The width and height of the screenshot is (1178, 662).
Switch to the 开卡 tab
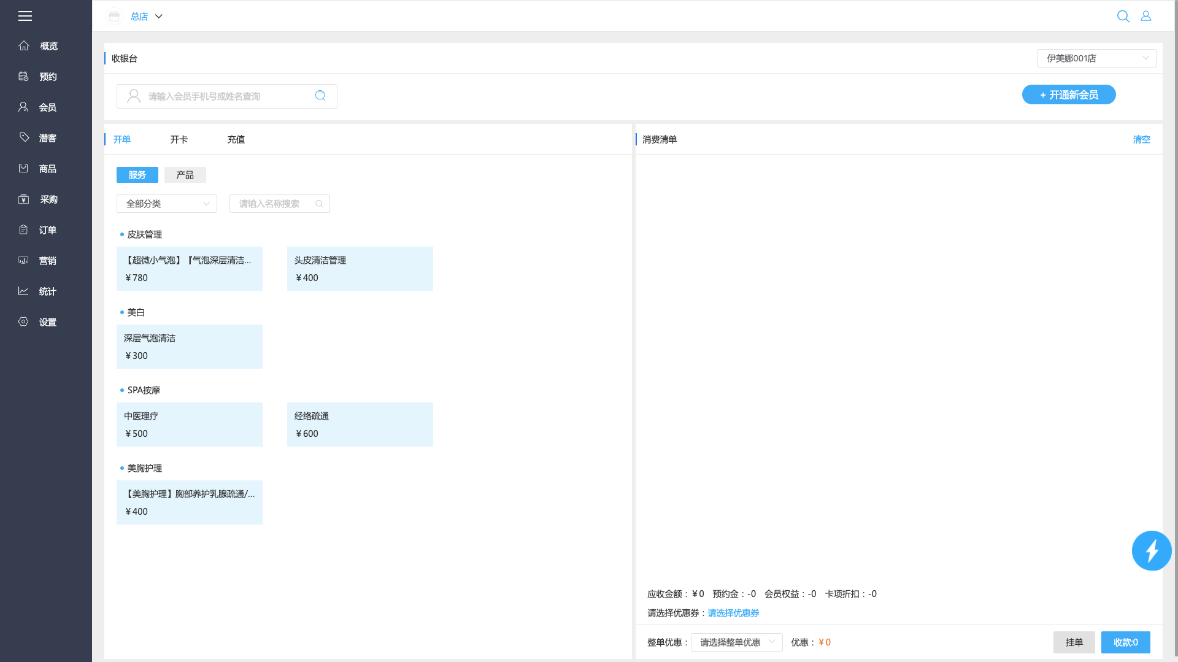click(x=179, y=139)
